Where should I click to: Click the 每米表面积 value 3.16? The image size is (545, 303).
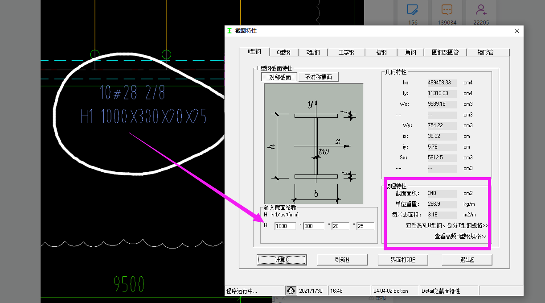[x=442, y=215]
